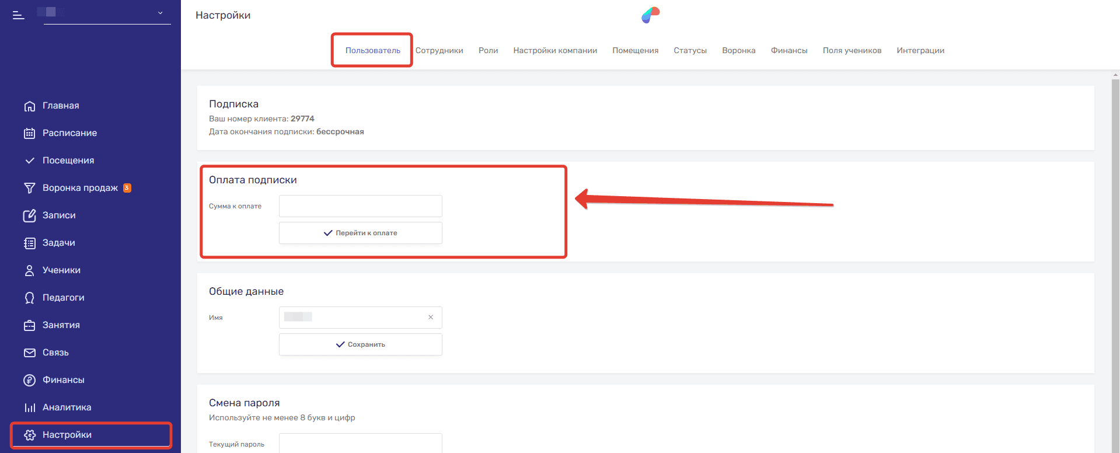Open the Главная home icon

pyautogui.click(x=30, y=106)
